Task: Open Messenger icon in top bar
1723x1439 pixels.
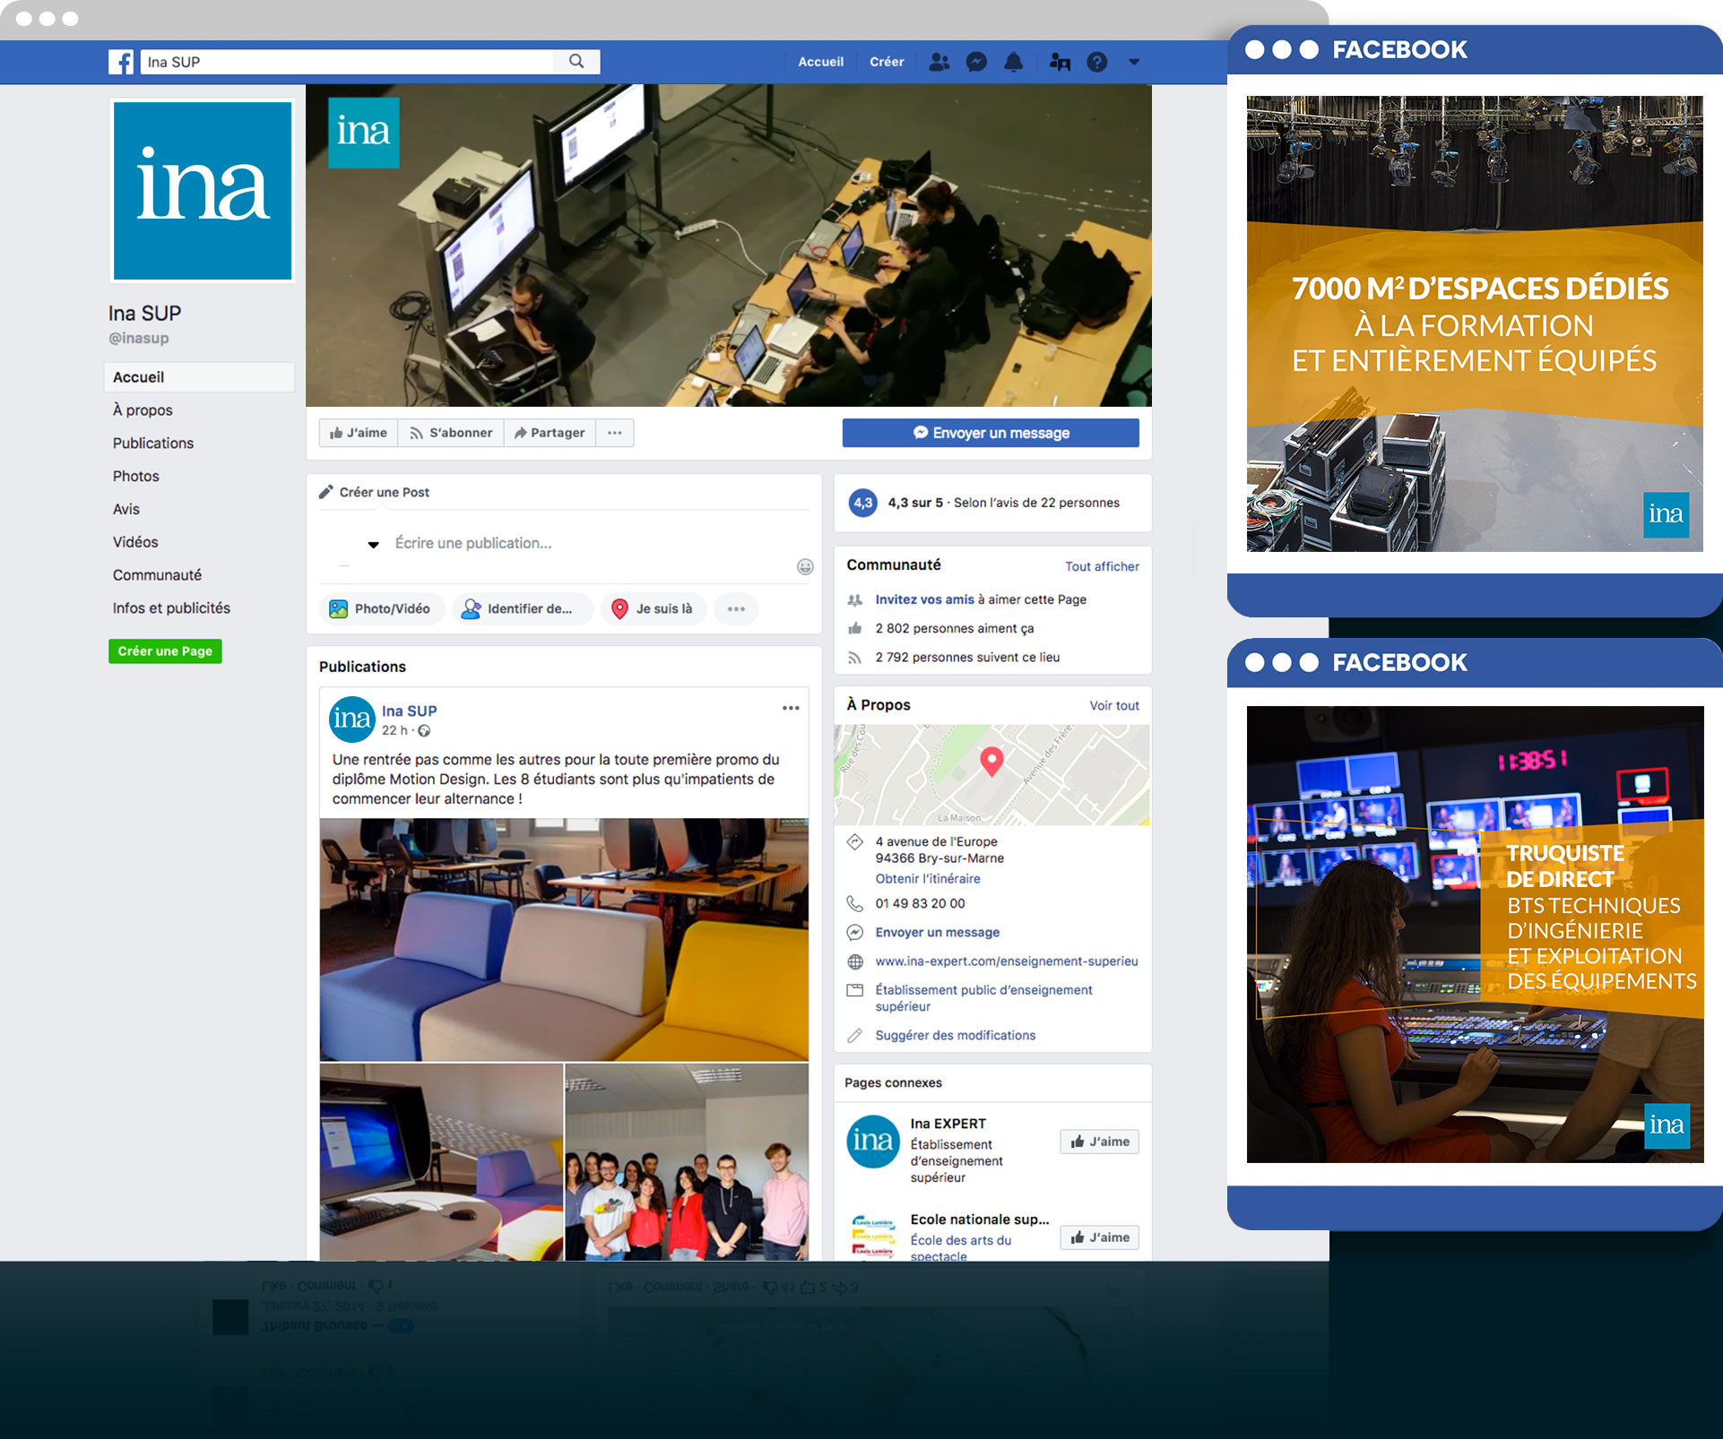Action: 976,62
